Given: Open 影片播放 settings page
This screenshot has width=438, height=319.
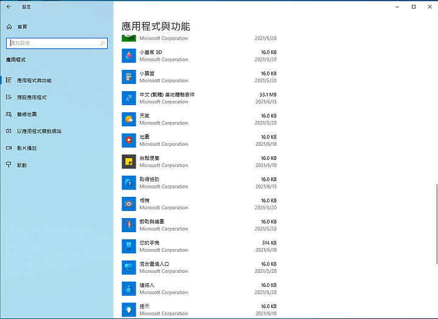Looking at the screenshot, I should 57,148.
